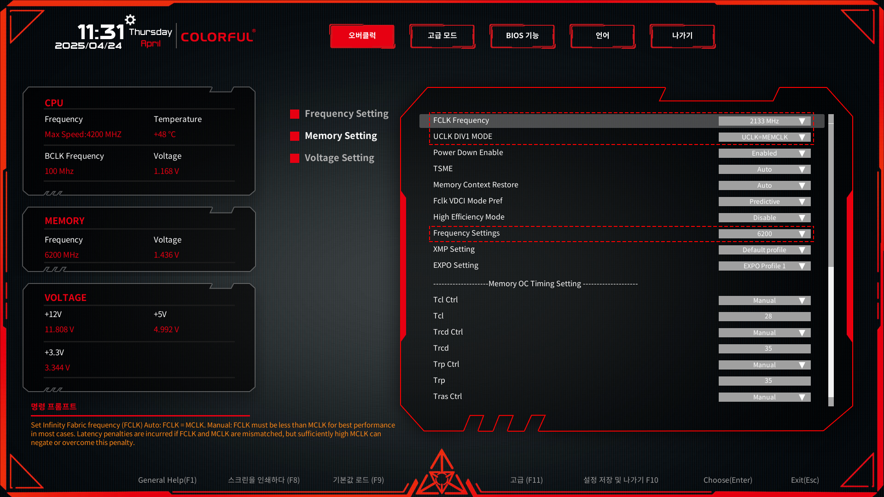Click the COLORFUL brand logo
The width and height of the screenshot is (884, 497).
click(x=217, y=37)
